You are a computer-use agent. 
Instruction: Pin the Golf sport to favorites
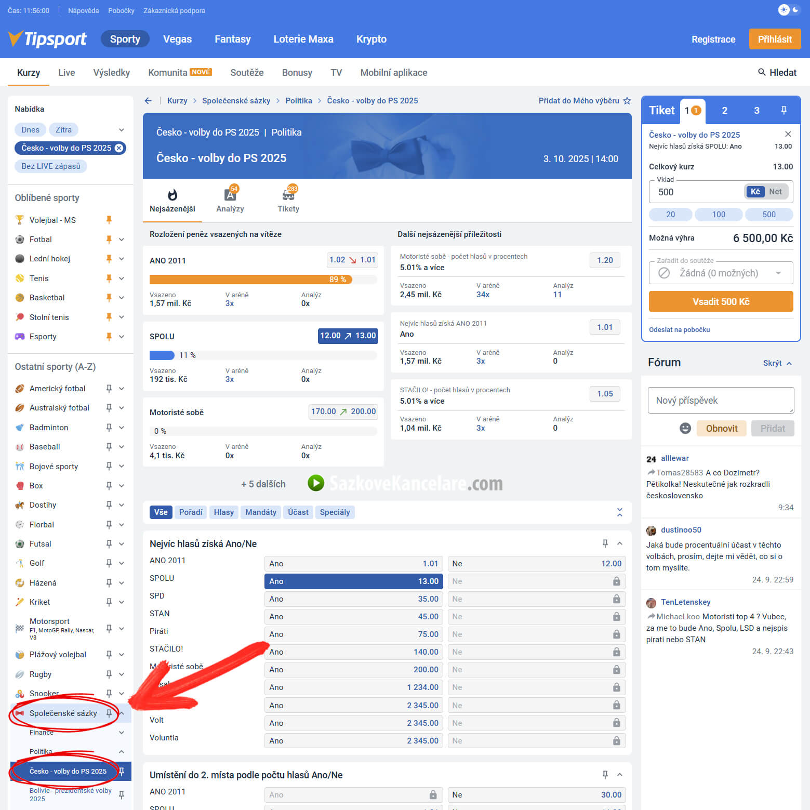click(109, 563)
